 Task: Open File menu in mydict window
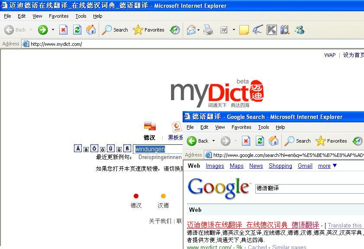click(x=7, y=16)
